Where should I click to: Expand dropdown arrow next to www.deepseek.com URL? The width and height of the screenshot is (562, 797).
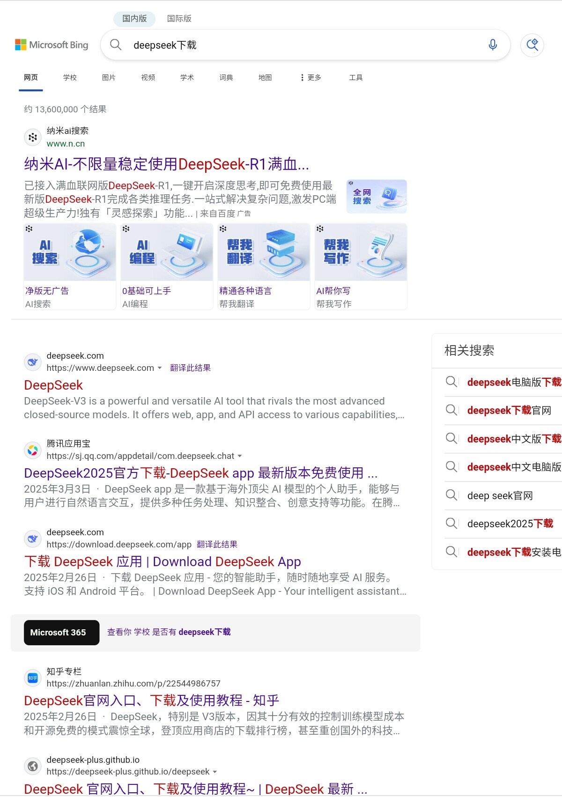(160, 368)
